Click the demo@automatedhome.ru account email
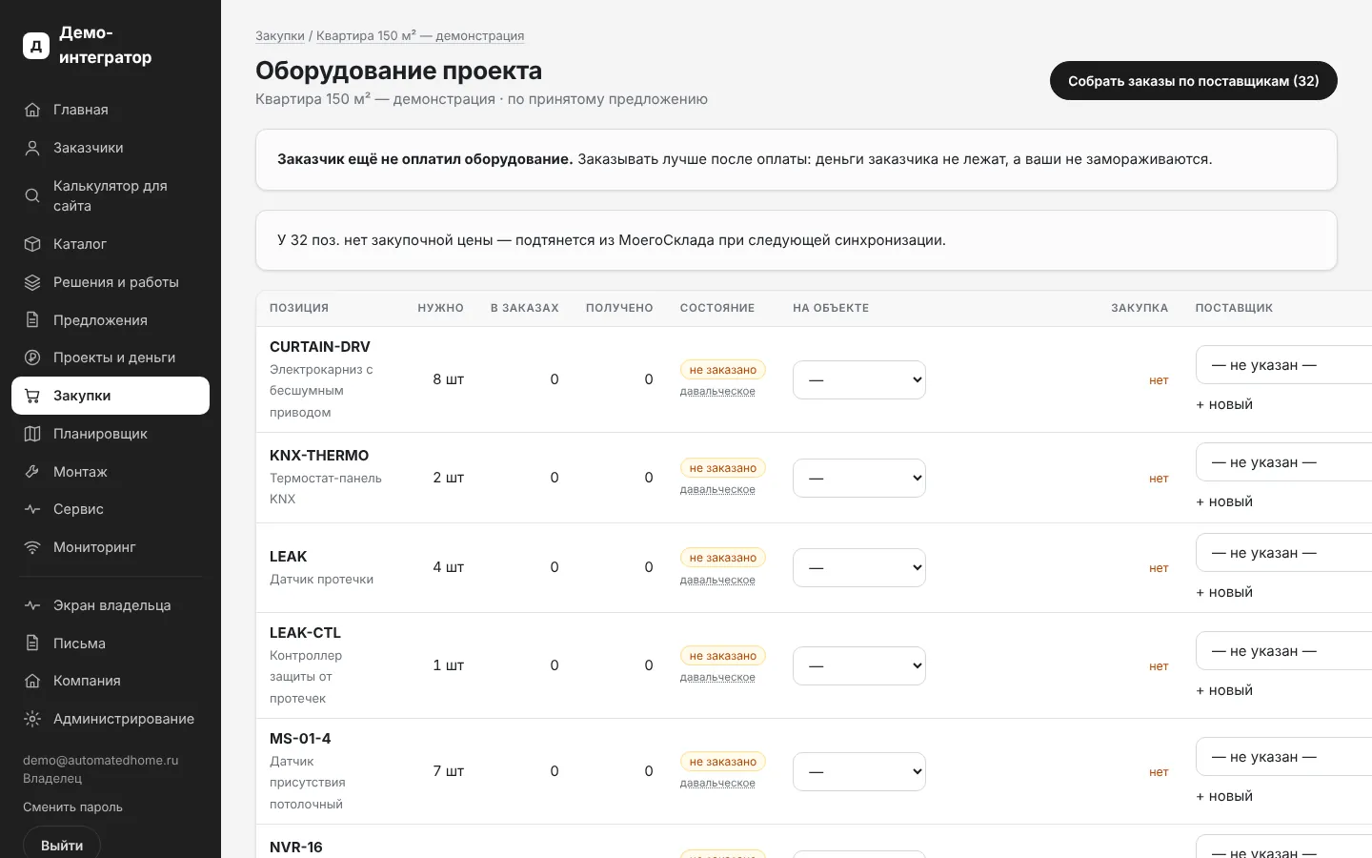Viewport: 1372px width, 858px height. click(x=101, y=761)
